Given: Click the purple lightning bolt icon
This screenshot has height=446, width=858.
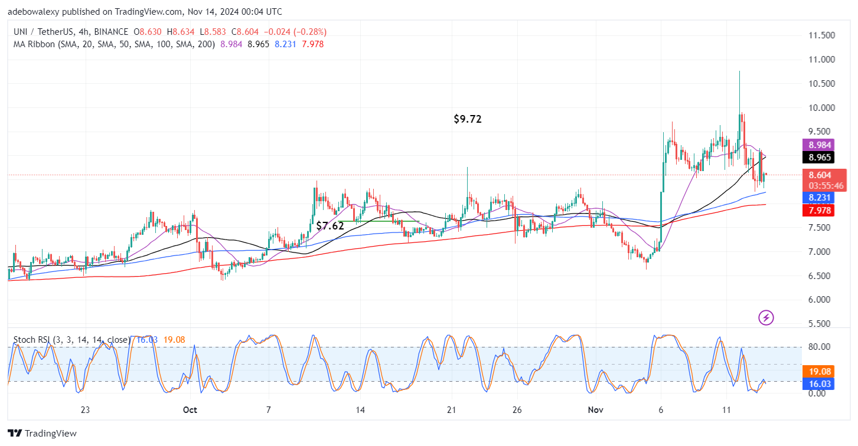Looking at the screenshot, I should 766,318.
